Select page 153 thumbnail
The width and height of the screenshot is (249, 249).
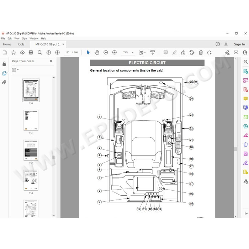(31, 180)
